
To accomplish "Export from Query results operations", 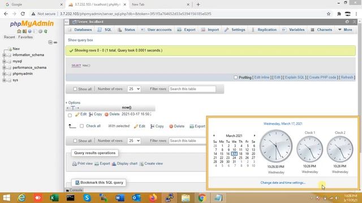I will [102, 164].
